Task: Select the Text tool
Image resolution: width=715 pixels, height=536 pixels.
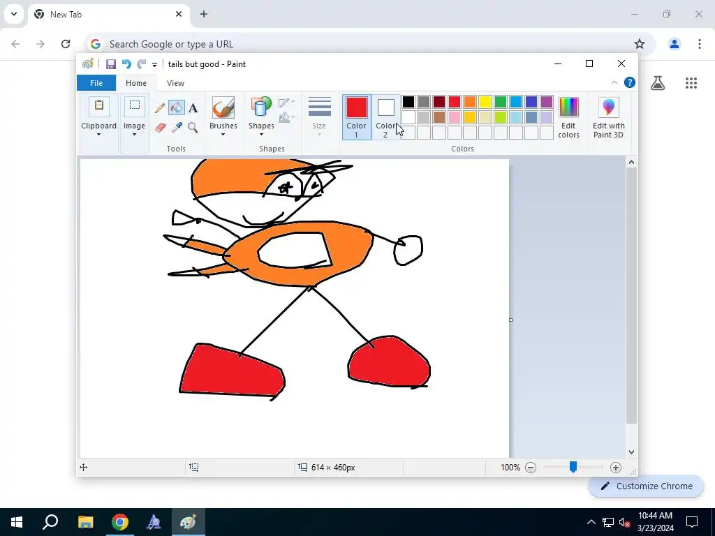Action: 193,108
